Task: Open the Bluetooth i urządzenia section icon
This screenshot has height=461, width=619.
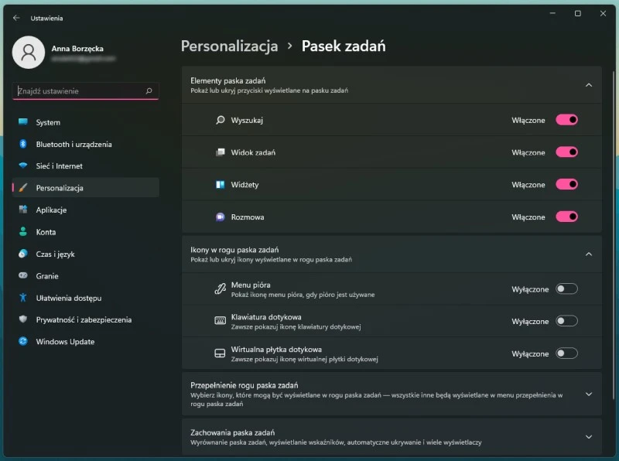Action: pos(22,144)
